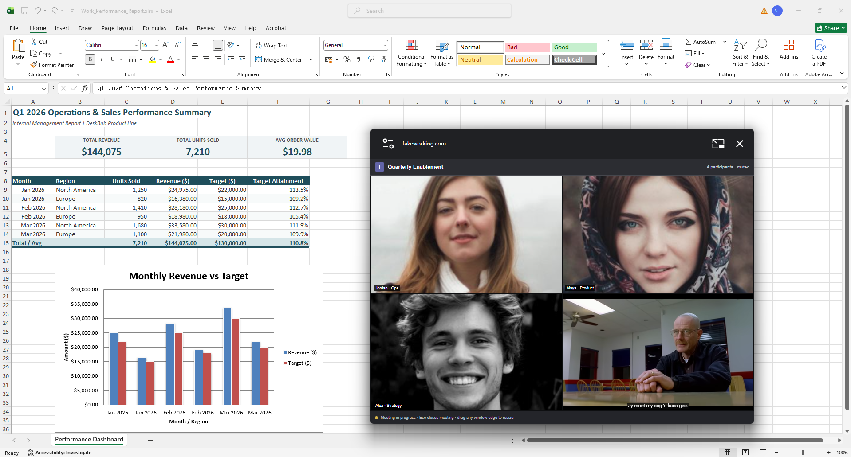The image size is (851, 457).
Task: Switch to the Insert tab
Action: tap(62, 28)
